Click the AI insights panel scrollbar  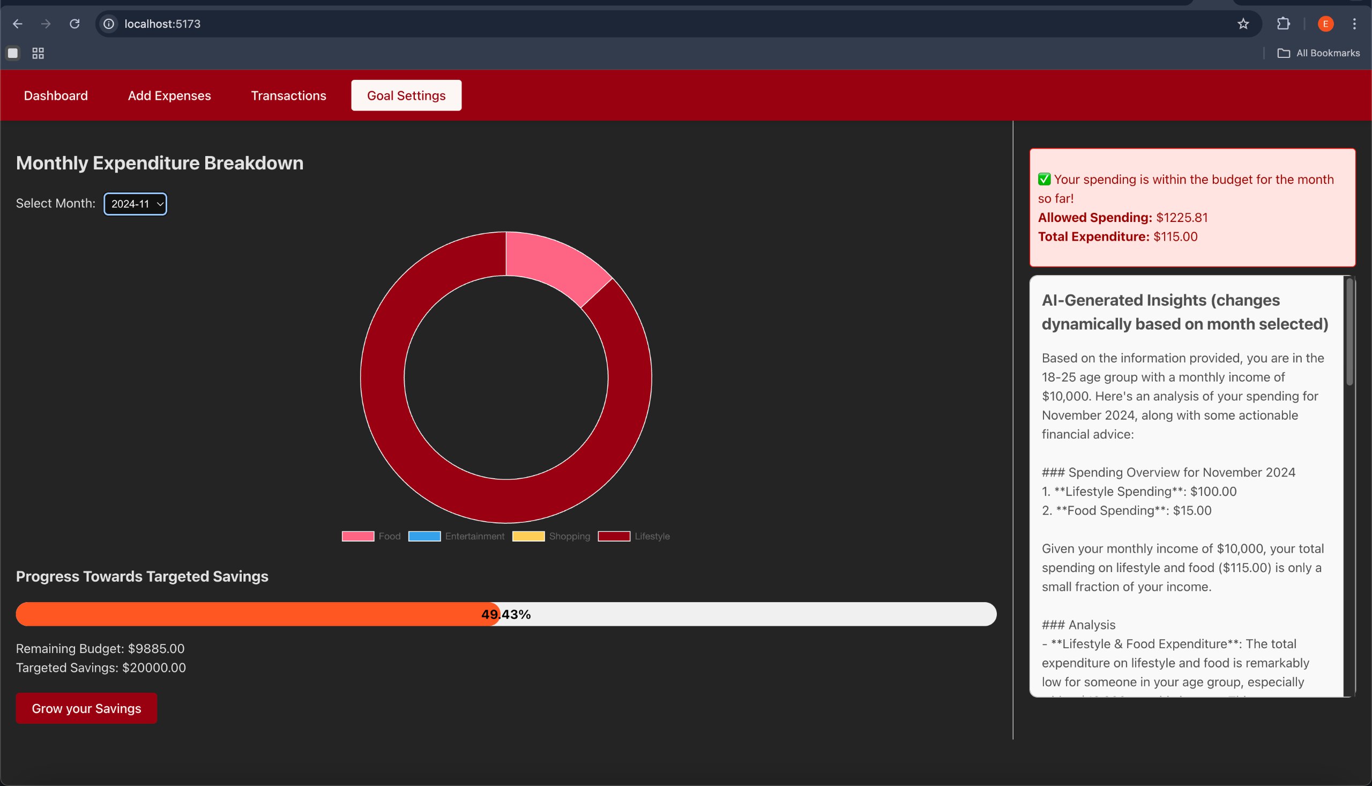[1349, 331]
